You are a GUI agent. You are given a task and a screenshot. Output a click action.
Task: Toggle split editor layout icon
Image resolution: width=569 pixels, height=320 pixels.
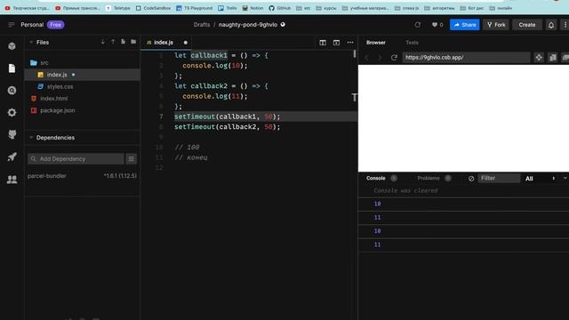323,43
